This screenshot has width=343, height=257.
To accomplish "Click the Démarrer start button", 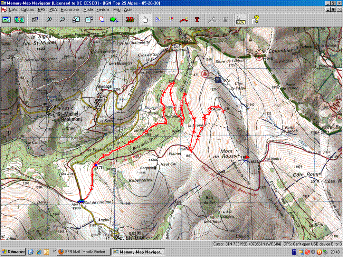I will (13, 252).
